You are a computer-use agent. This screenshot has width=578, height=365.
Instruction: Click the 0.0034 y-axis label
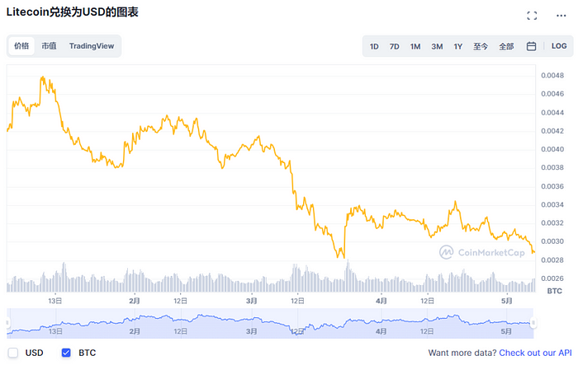coord(552,204)
